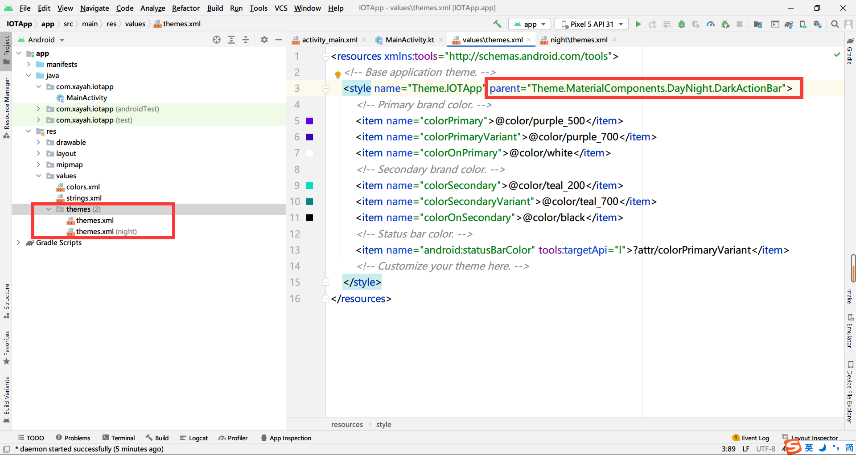This screenshot has height=455, width=856.
Task: Open the Refactor menu
Action: click(185, 8)
